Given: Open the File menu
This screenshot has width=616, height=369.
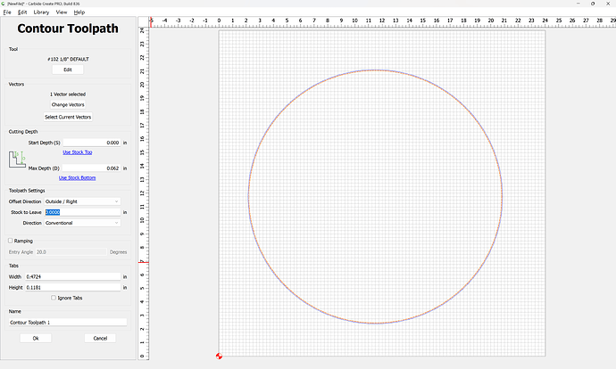Looking at the screenshot, I should pyautogui.click(x=7, y=12).
